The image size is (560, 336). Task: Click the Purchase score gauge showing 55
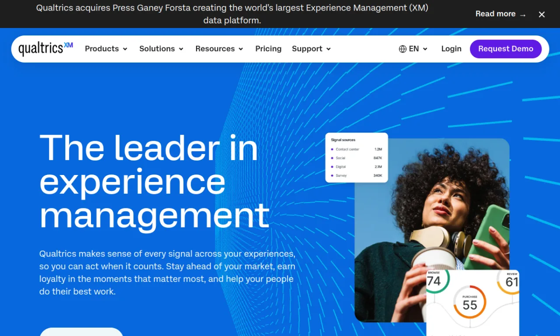pos(469,302)
